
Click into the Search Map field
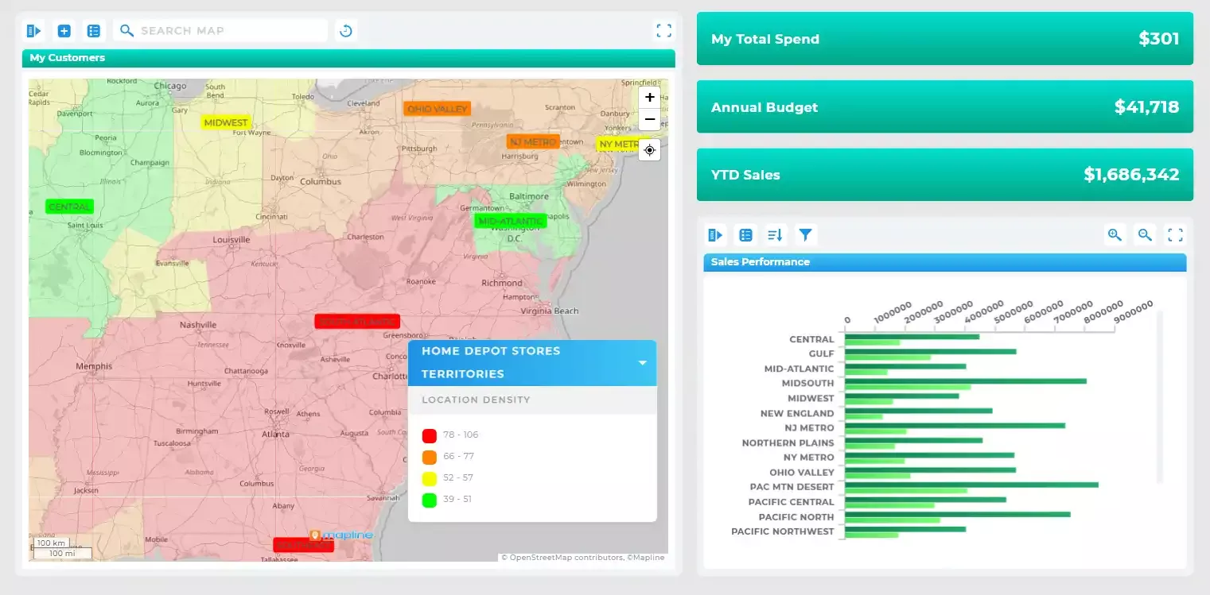click(220, 31)
